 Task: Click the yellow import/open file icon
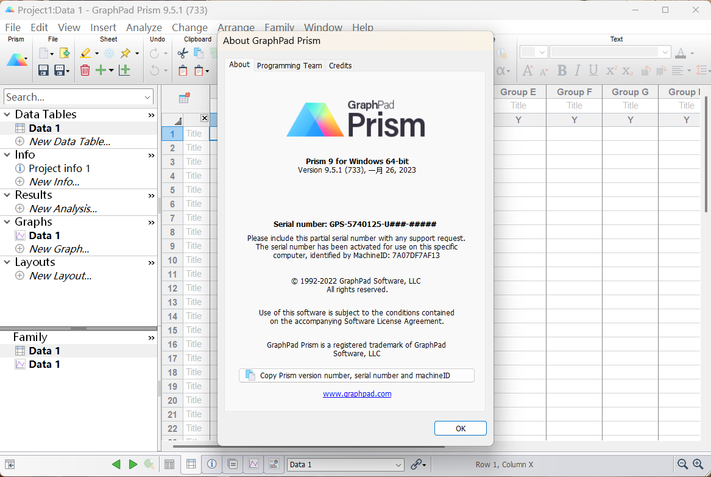[x=65, y=53]
